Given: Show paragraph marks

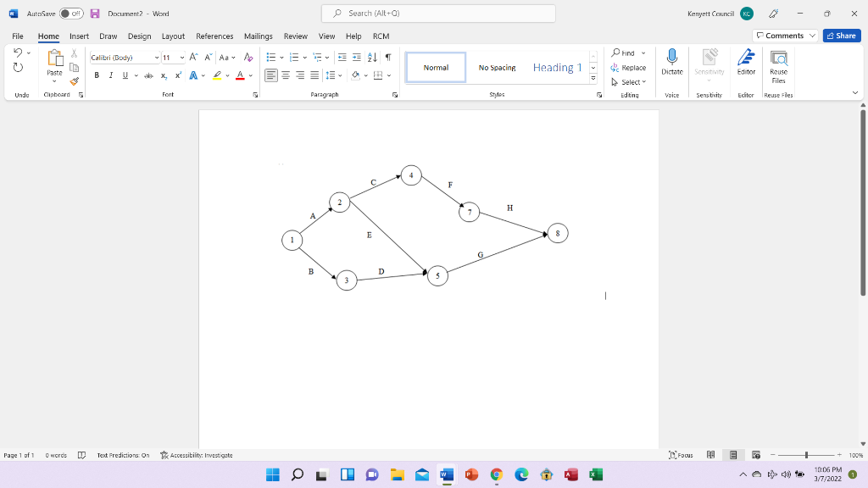Looking at the screenshot, I should 388,57.
